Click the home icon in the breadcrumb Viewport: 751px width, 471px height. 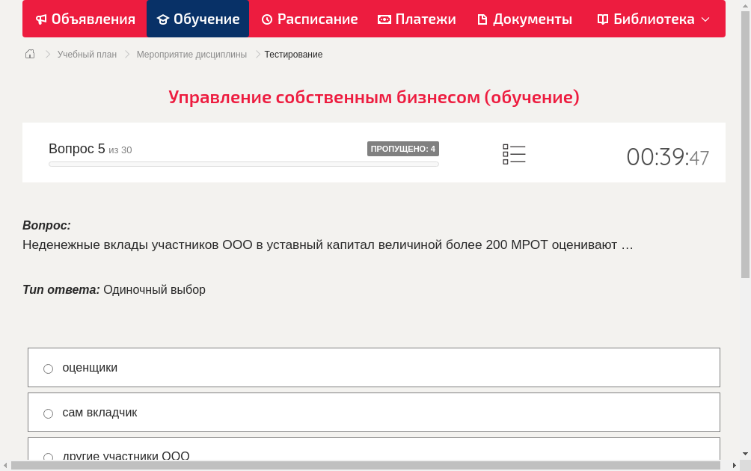(x=30, y=54)
